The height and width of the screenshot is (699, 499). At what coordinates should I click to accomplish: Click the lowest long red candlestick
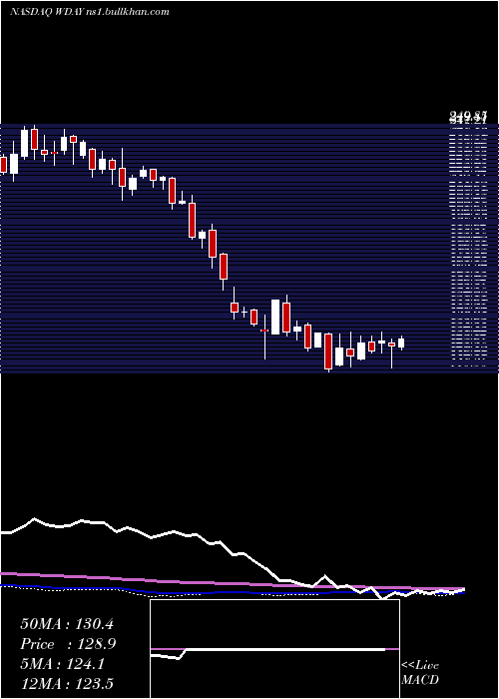point(328,351)
